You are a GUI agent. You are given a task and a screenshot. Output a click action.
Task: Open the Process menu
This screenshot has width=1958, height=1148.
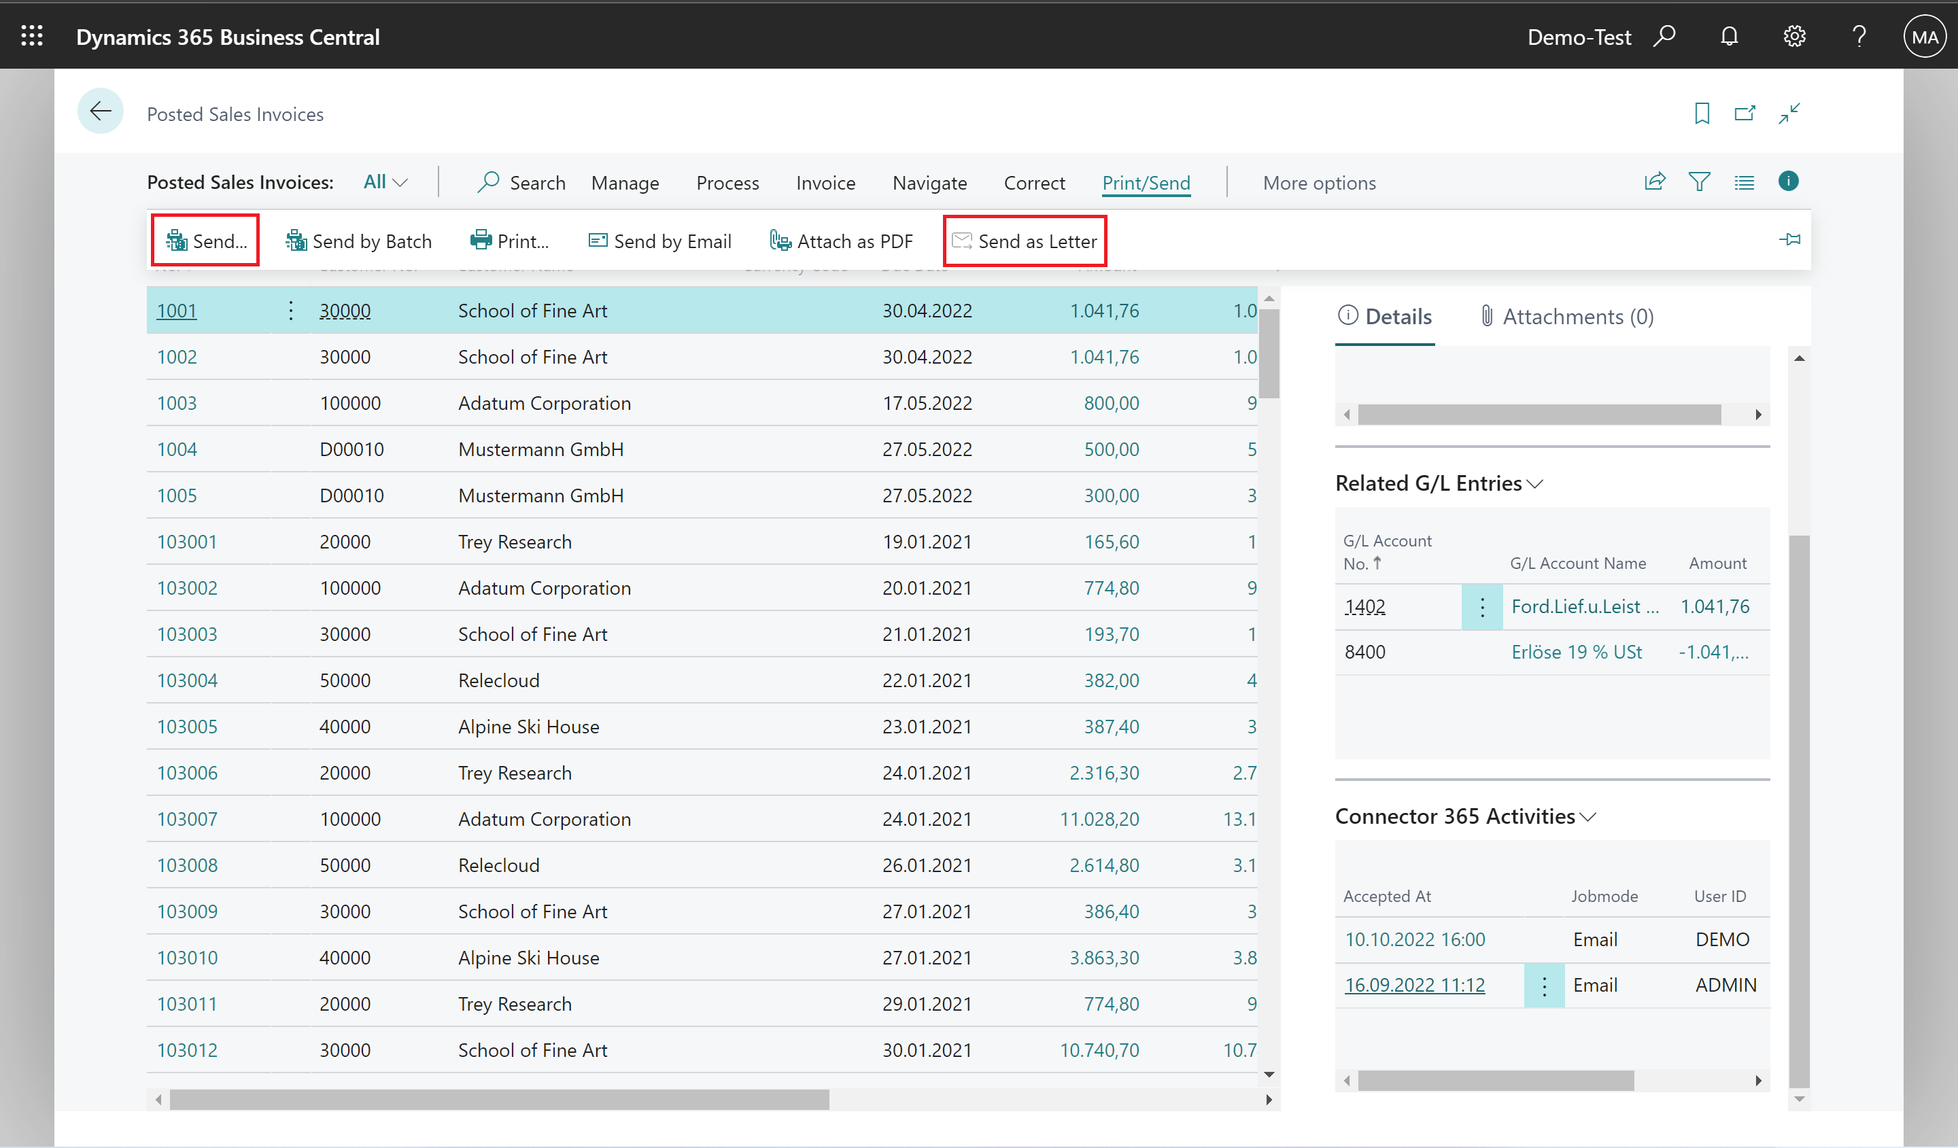(x=727, y=183)
